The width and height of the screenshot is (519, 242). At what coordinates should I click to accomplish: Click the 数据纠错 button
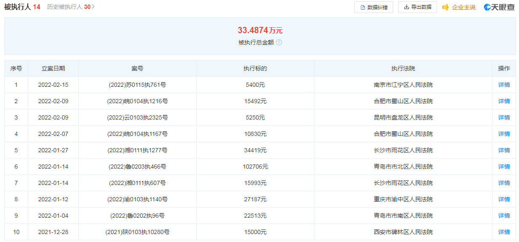pyautogui.click(x=374, y=7)
